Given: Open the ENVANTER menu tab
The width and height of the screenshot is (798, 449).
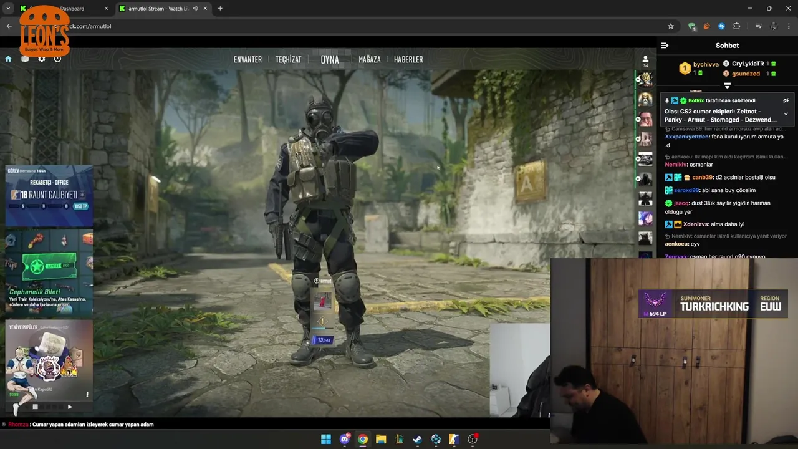Looking at the screenshot, I should 248,60.
